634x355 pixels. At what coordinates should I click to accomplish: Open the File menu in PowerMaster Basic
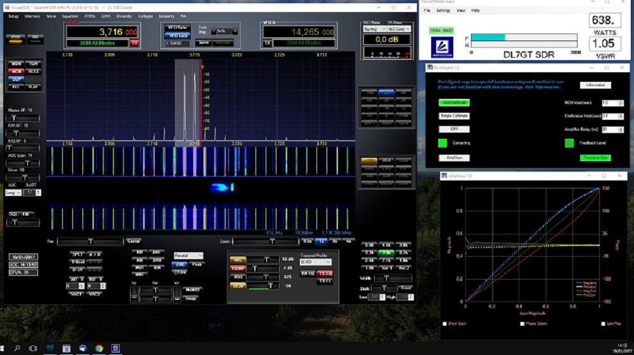pos(427,11)
